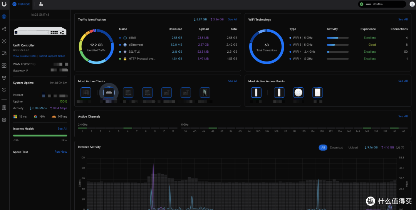Select active 2.4 GHz channel 1 marker
416x210 pixels.
point(82,128)
